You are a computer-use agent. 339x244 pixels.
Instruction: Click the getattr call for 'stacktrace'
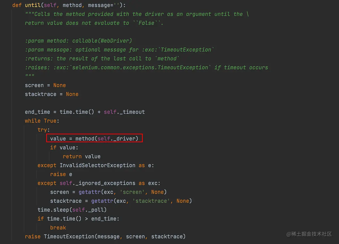coord(142,201)
